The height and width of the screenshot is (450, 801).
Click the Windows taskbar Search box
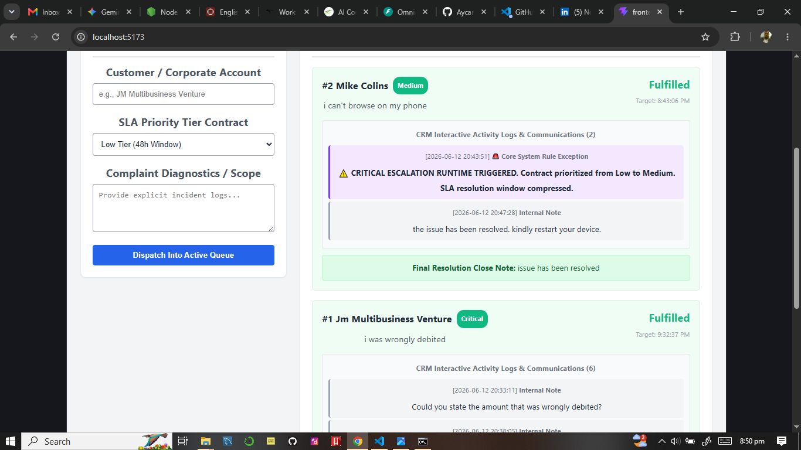pos(97,441)
